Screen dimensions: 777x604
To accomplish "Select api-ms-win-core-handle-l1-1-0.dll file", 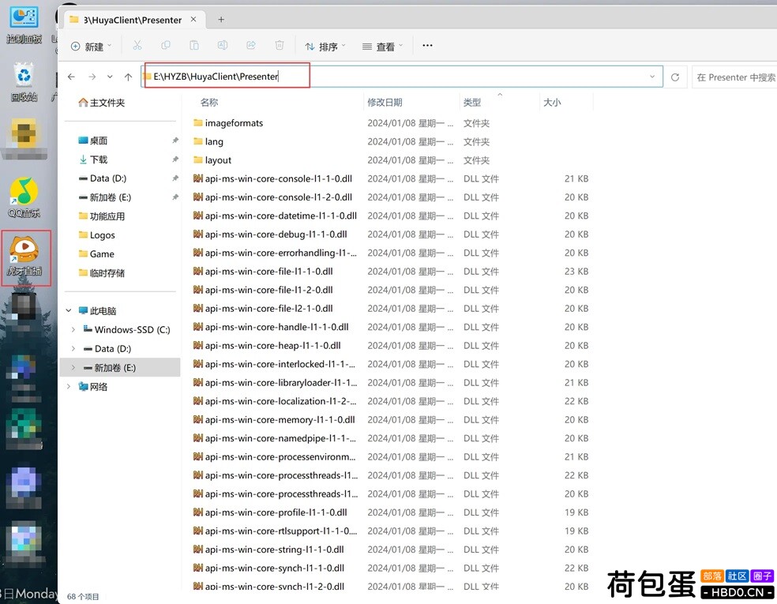I will [271, 327].
